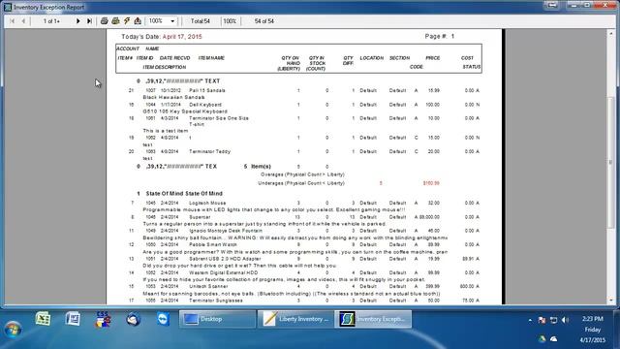
Task: Click the 'LOCATION' column header
Action: pos(372,58)
